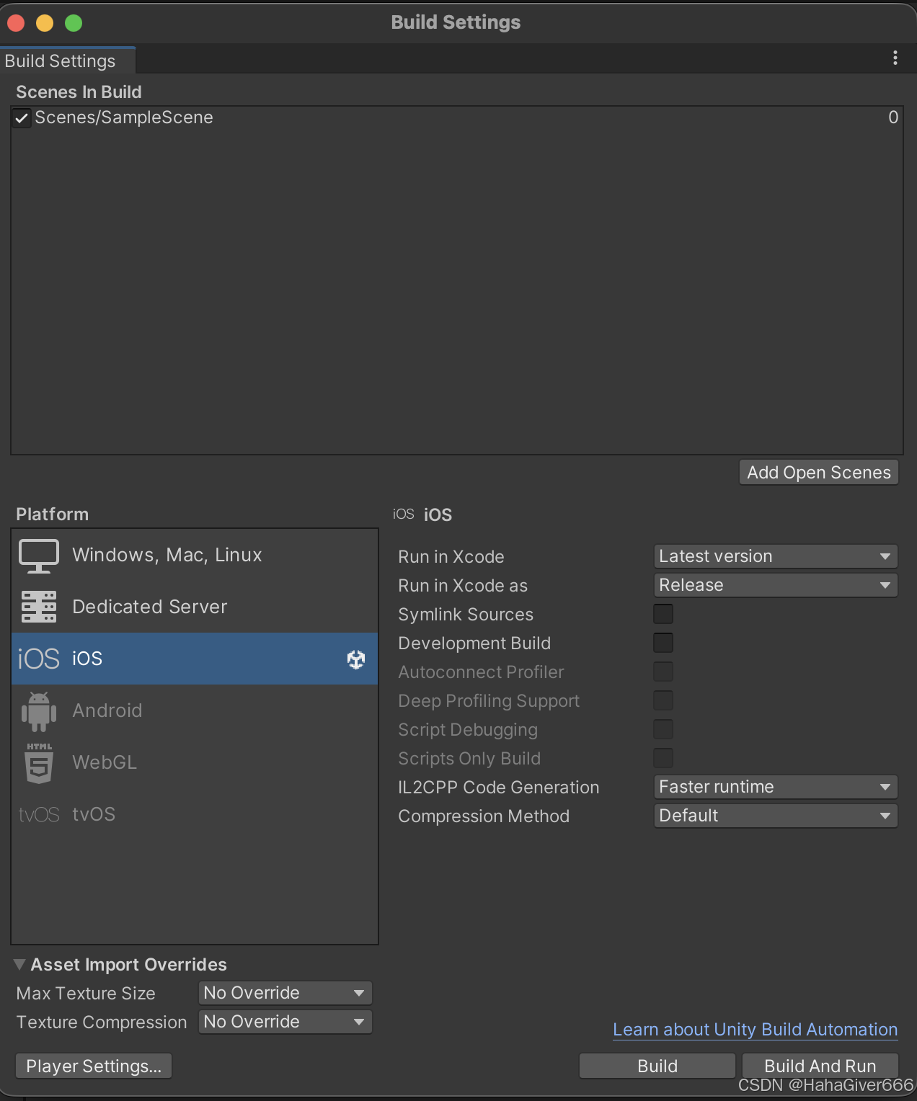The image size is (917, 1101).
Task: Open the Max Texture Size dropdown
Action: 285,993
